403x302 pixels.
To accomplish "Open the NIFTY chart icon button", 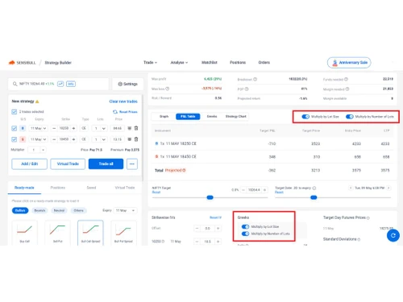I will 60,84.
